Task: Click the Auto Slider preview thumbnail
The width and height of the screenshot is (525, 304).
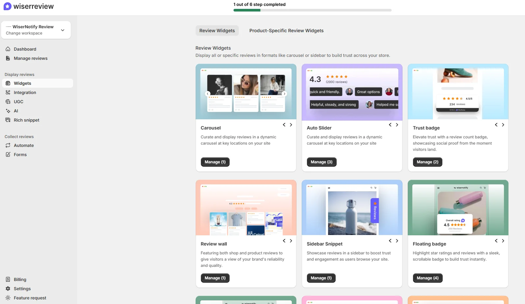Action: [352, 92]
